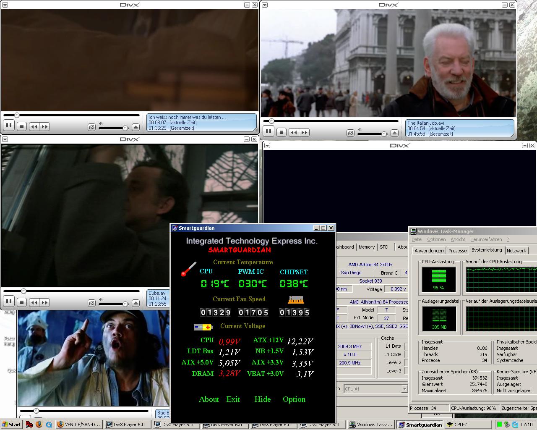This screenshot has width=537, height=430.
Task: Rewind the Cube.avi player
Action: tap(34, 302)
